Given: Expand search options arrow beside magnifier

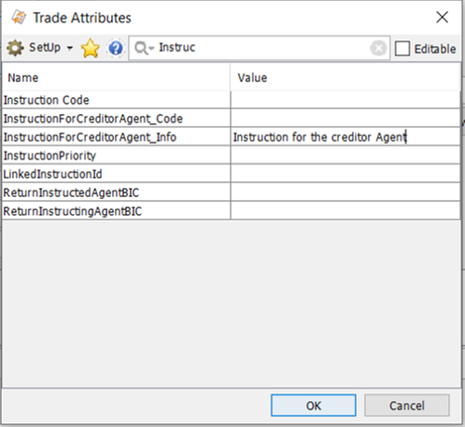Looking at the screenshot, I should 151,49.
